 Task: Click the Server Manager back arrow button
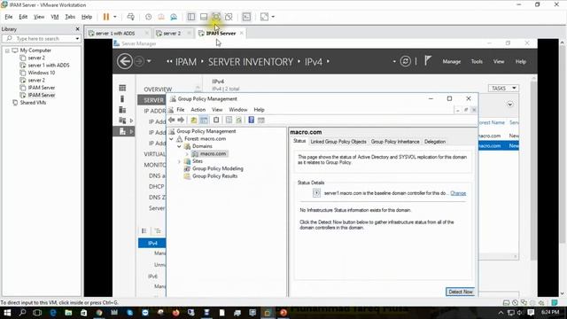click(125, 61)
